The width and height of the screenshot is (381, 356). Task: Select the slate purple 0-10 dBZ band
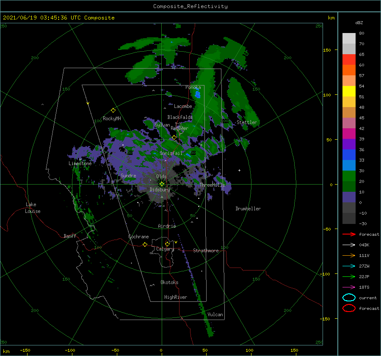[349, 197]
